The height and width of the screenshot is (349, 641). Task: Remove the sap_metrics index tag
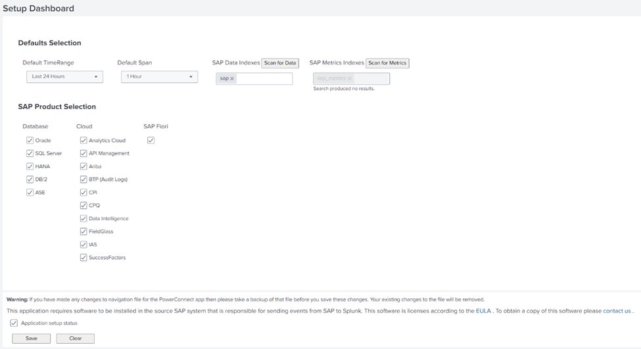(350, 79)
